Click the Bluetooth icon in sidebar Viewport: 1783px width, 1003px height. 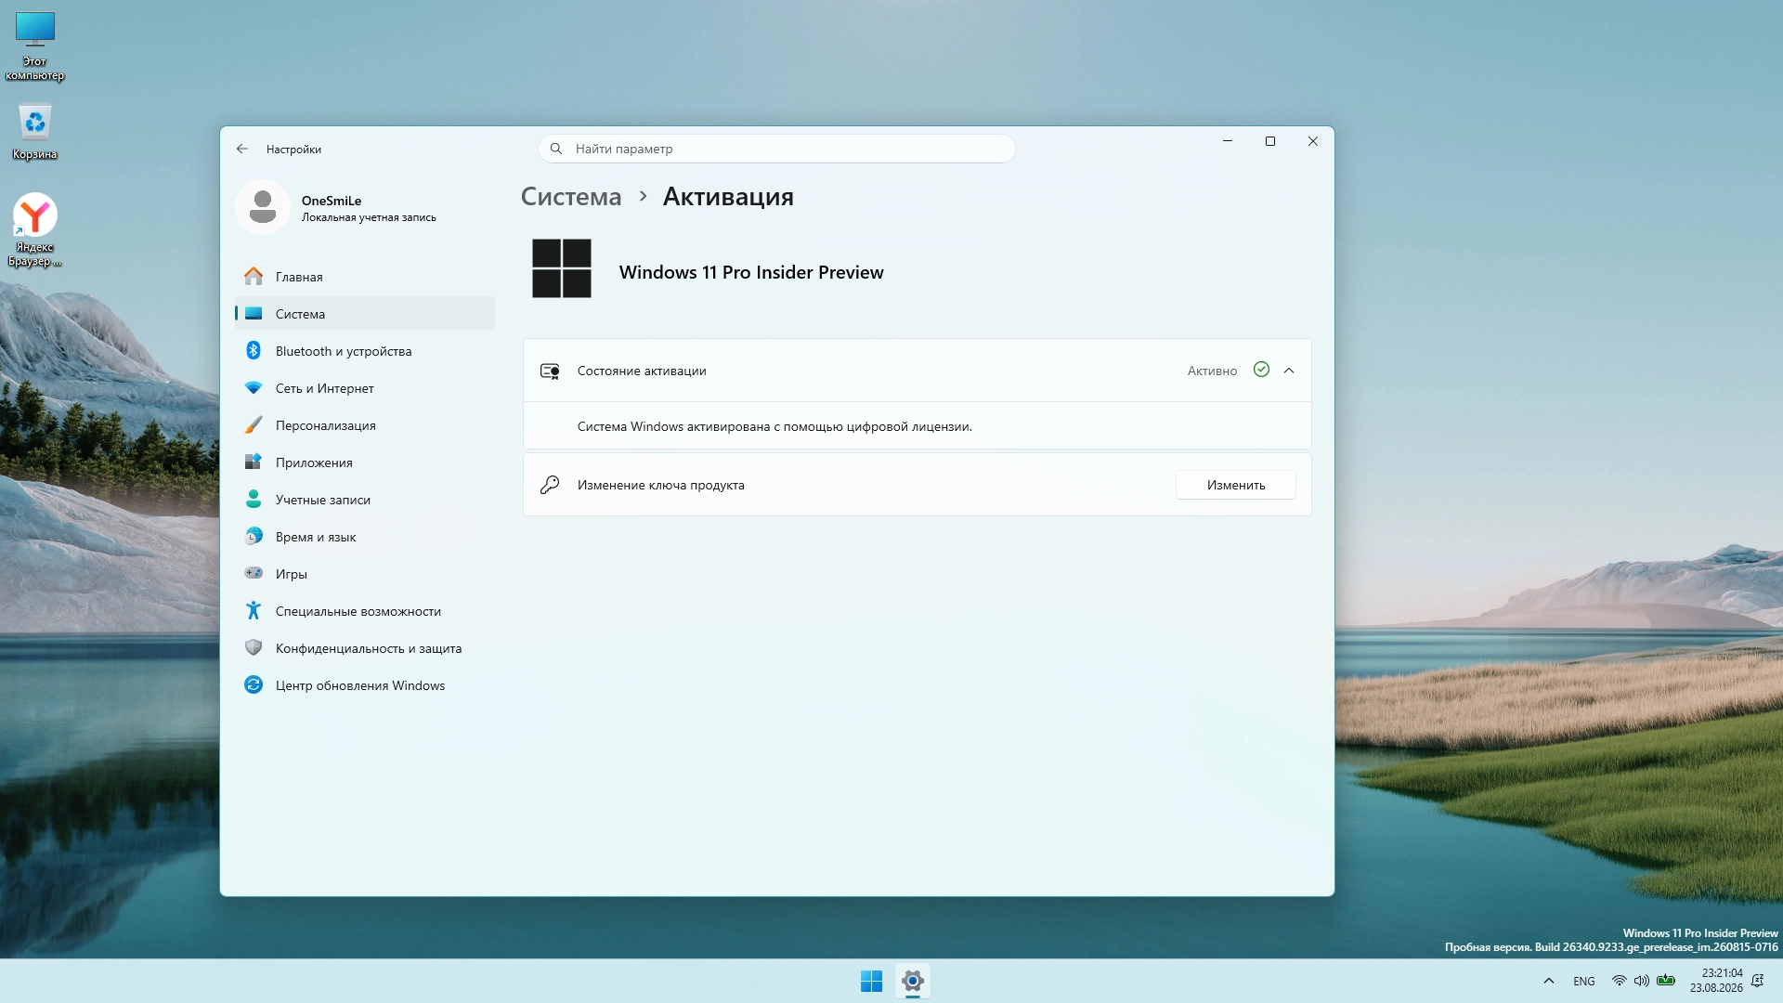[254, 351]
